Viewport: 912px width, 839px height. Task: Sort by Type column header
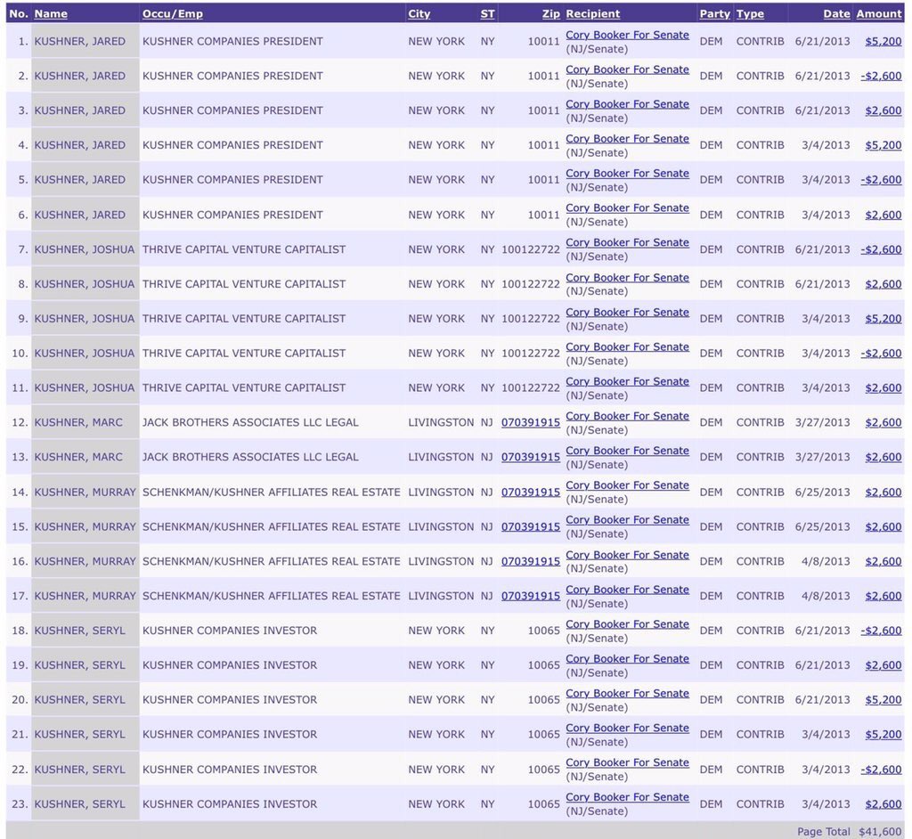click(750, 13)
